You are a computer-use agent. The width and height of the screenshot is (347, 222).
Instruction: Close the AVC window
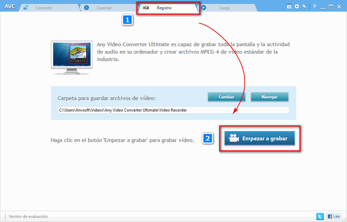coord(339,6)
